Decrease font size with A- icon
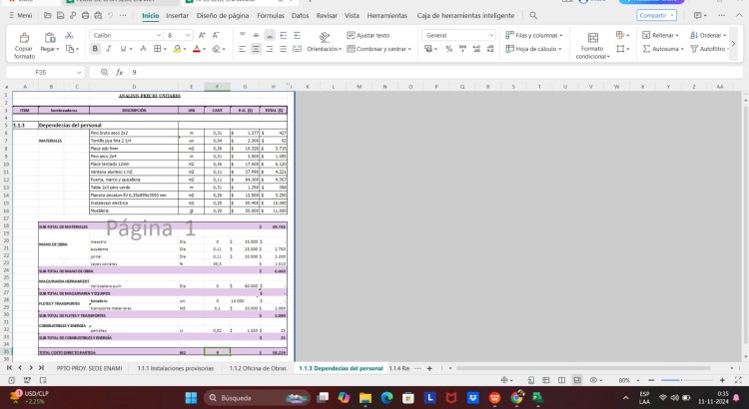 coord(216,35)
